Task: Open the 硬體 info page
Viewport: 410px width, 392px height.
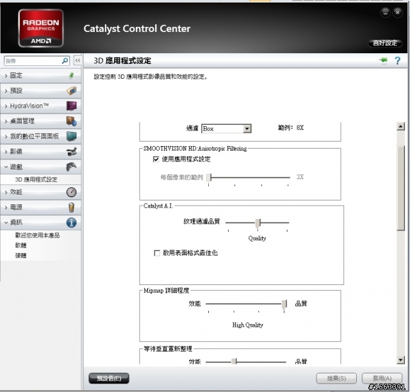Action: coord(20,256)
